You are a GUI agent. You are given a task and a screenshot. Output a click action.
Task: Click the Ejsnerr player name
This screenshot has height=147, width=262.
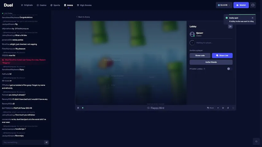point(200,33)
